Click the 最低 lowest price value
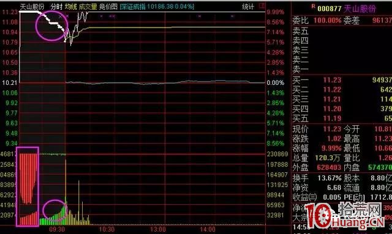The width and height of the screenshot is (392, 234). [383, 148]
